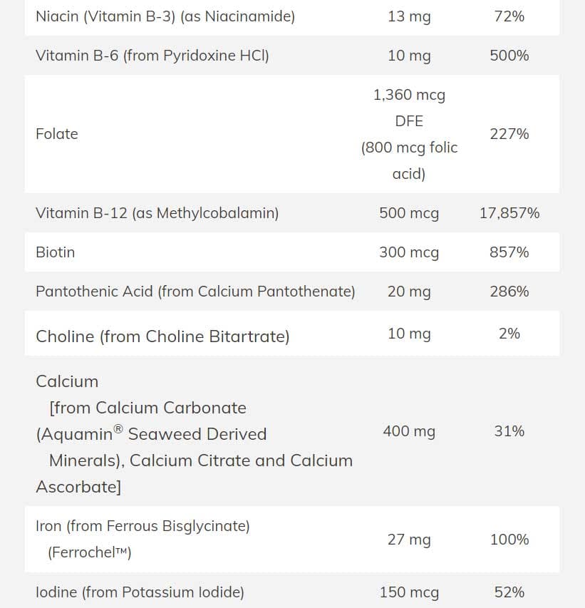Click the 400 mg Calcium amount
585x608 pixels.
point(409,431)
